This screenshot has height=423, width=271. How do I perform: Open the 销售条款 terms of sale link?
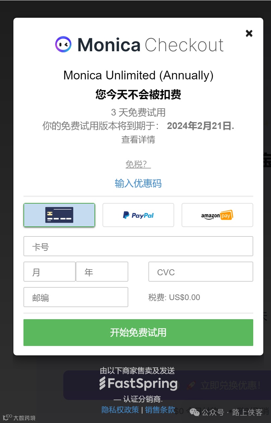[160, 410]
